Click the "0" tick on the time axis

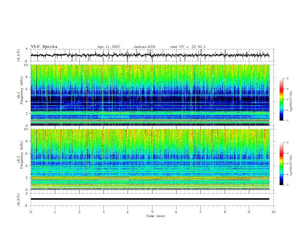pyautogui.click(x=31, y=212)
